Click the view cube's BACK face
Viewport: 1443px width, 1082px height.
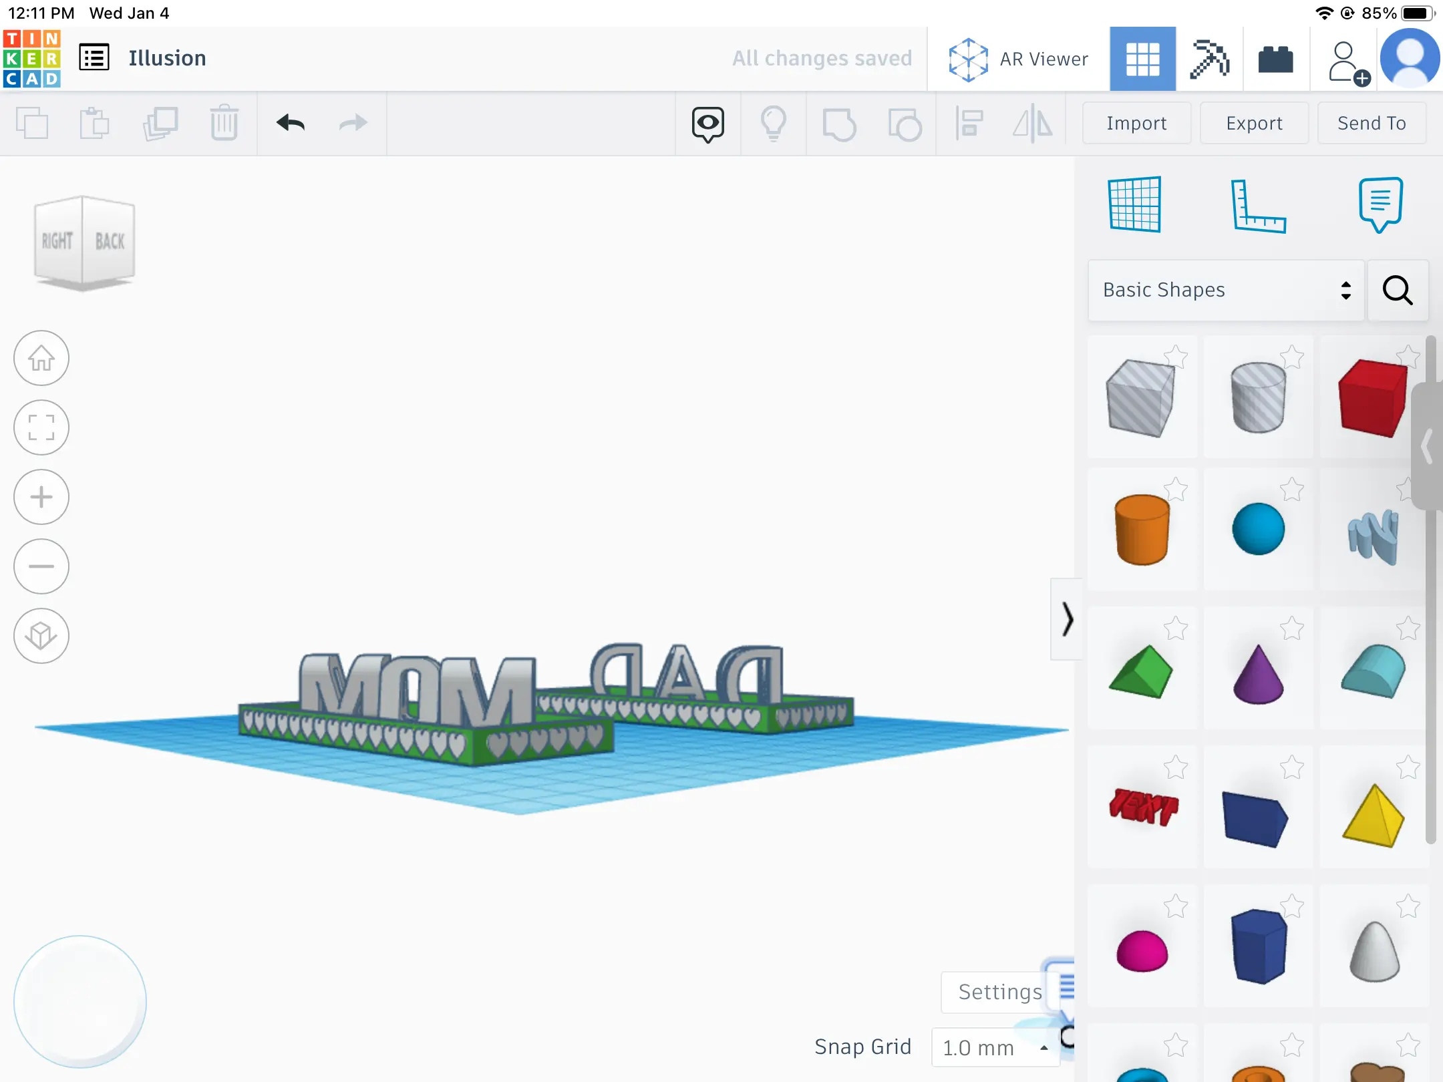(x=110, y=242)
